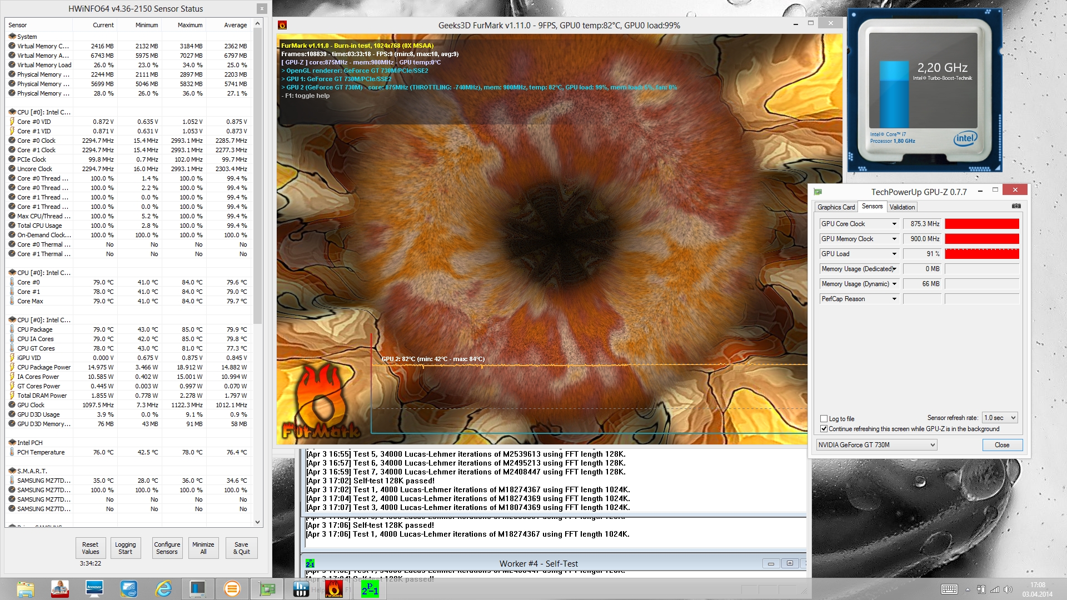This screenshot has height=600, width=1067.
Task: Switch to the Validation tab
Action: point(902,207)
